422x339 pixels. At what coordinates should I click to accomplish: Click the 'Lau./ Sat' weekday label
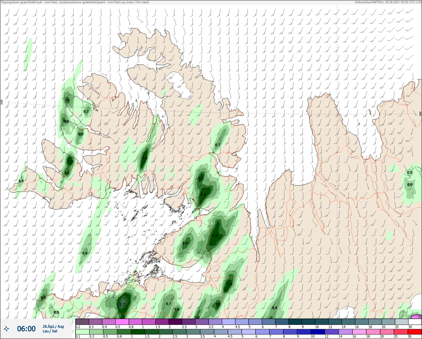tap(50, 331)
